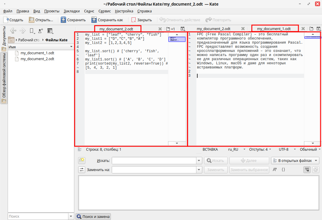
Task: Click the line count icon in status bar
Action: [80, 150]
